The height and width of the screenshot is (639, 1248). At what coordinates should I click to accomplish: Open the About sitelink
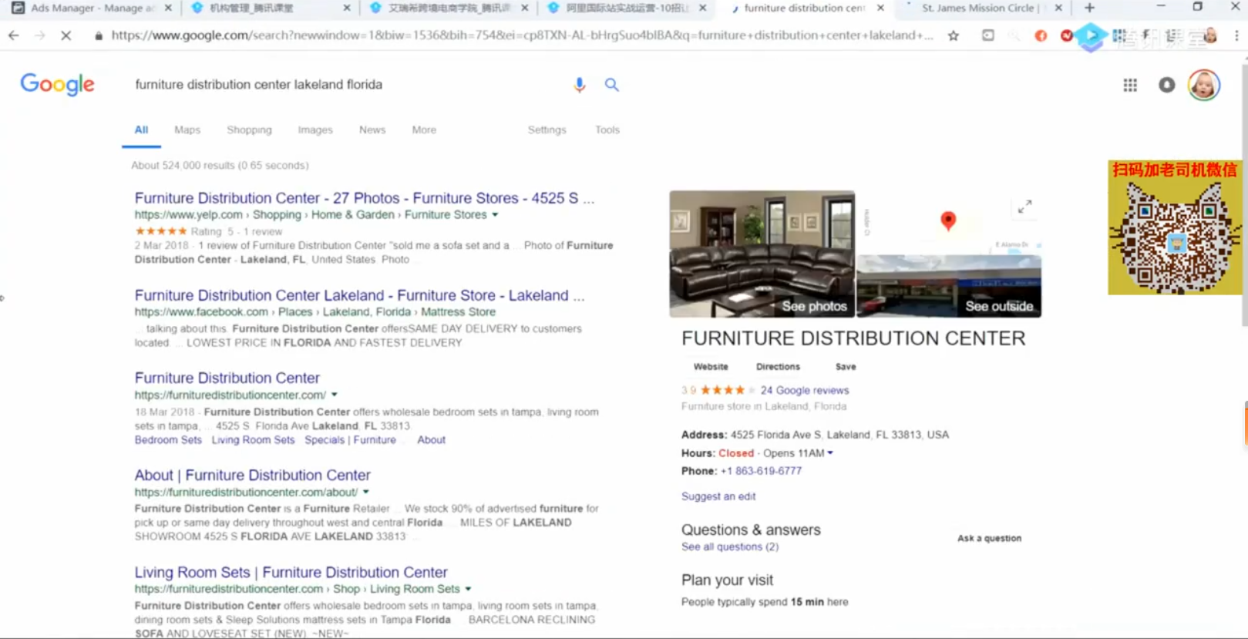click(x=431, y=440)
